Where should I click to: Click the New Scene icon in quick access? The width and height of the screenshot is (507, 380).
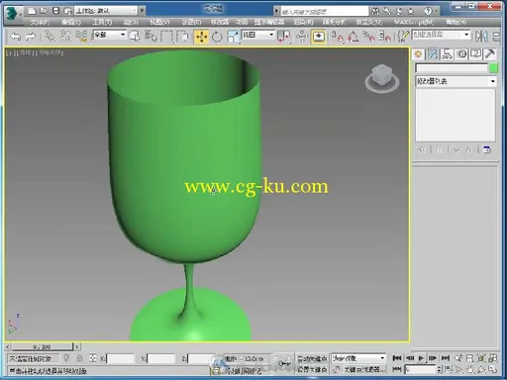click(32, 11)
